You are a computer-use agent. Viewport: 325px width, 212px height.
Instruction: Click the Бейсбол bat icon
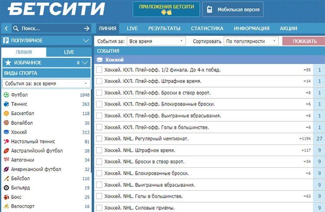6,178
